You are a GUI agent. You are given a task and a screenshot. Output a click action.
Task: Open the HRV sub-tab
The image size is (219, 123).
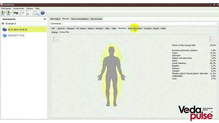(x=53, y=28)
